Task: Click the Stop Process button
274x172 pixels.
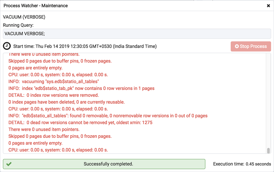Action: (x=251, y=46)
